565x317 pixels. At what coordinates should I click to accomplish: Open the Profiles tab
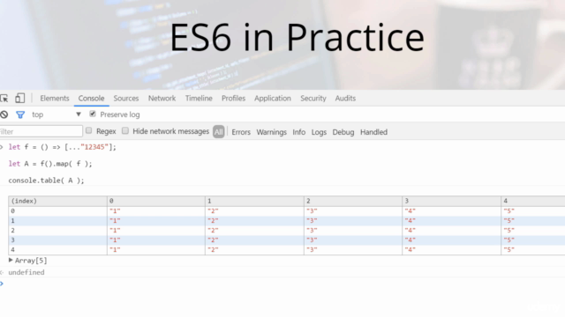233,99
